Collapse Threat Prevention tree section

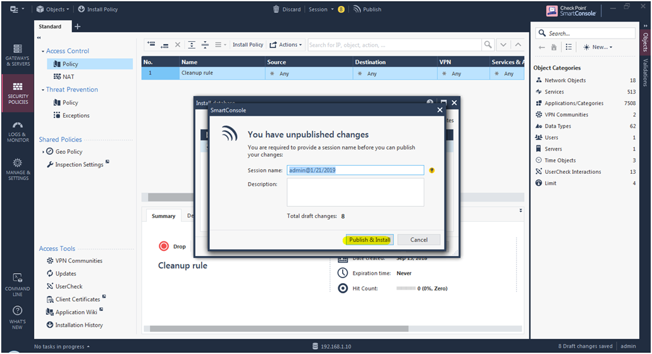(43, 90)
